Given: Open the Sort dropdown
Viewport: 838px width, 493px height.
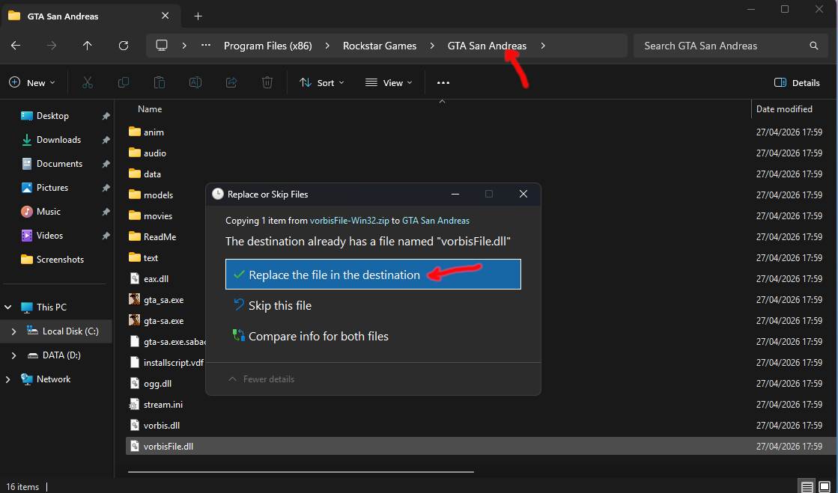Looking at the screenshot, I should 322,83.
